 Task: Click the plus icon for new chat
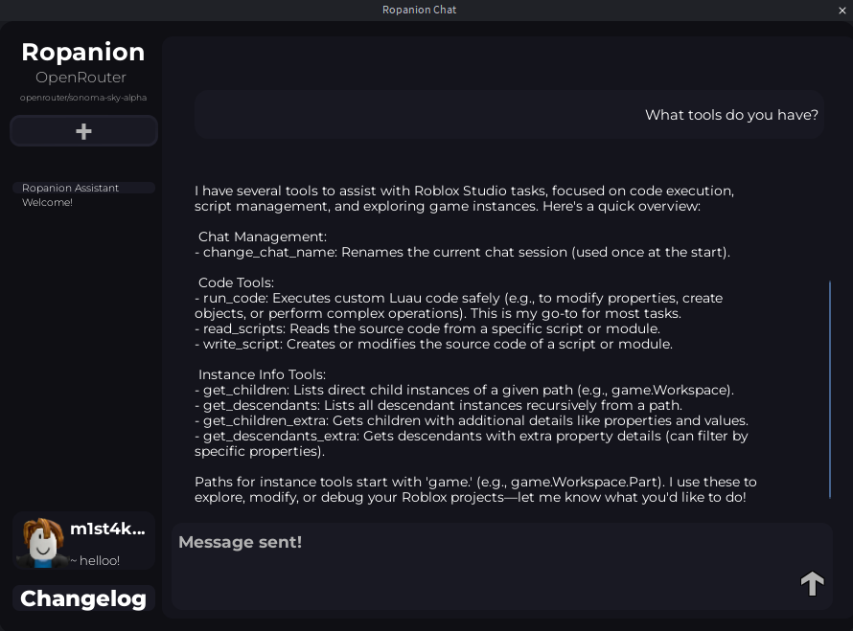83,131
